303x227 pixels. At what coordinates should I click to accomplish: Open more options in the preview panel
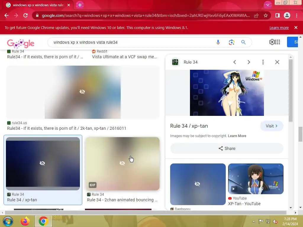coord(263,62)
